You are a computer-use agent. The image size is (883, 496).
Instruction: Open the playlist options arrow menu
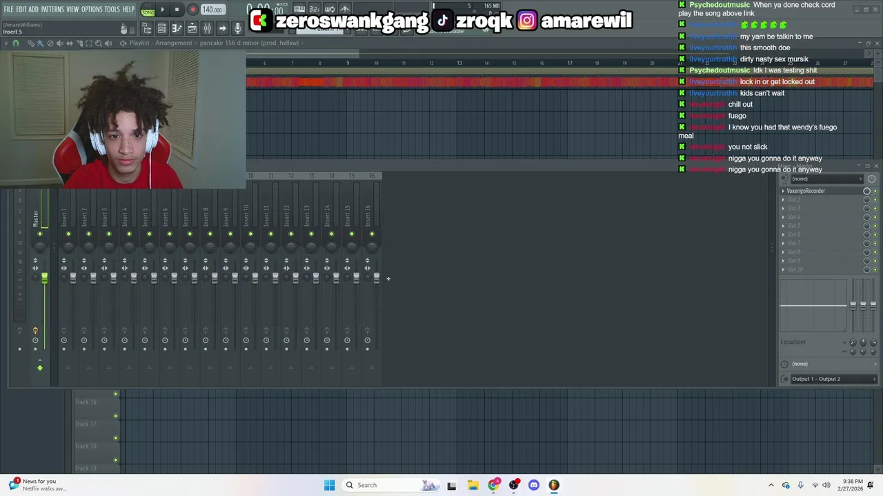pos(6,43)
